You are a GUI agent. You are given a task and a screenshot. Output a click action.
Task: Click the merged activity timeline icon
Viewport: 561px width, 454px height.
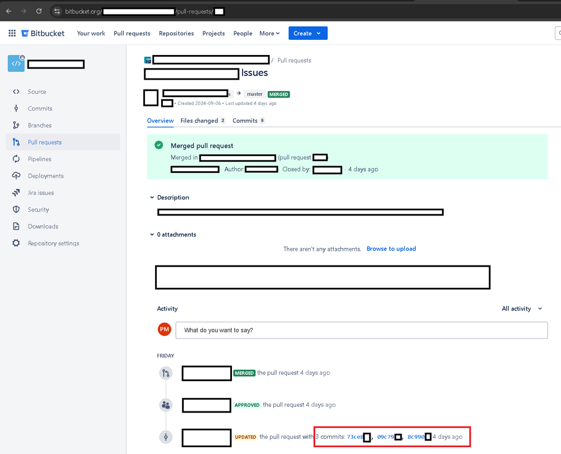click(x=166, y=373)
